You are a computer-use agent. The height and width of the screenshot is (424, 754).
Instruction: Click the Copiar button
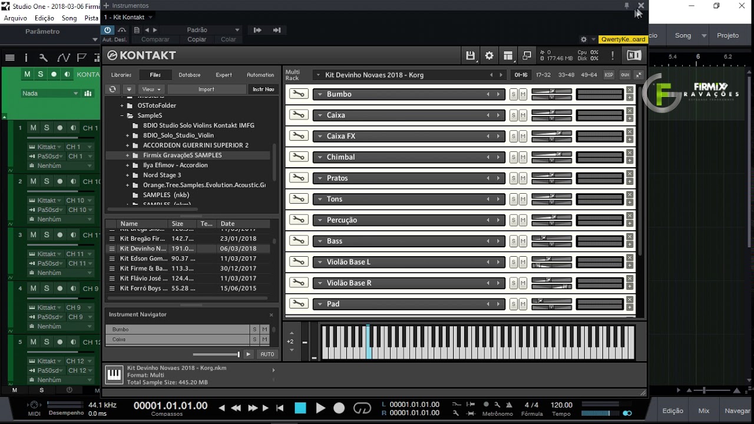coord(197,39)
